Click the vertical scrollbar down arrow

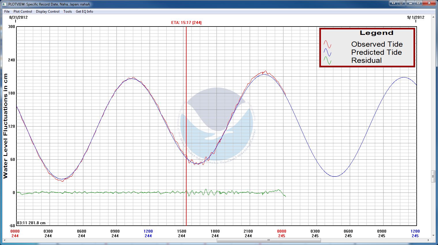coord(433,235)
